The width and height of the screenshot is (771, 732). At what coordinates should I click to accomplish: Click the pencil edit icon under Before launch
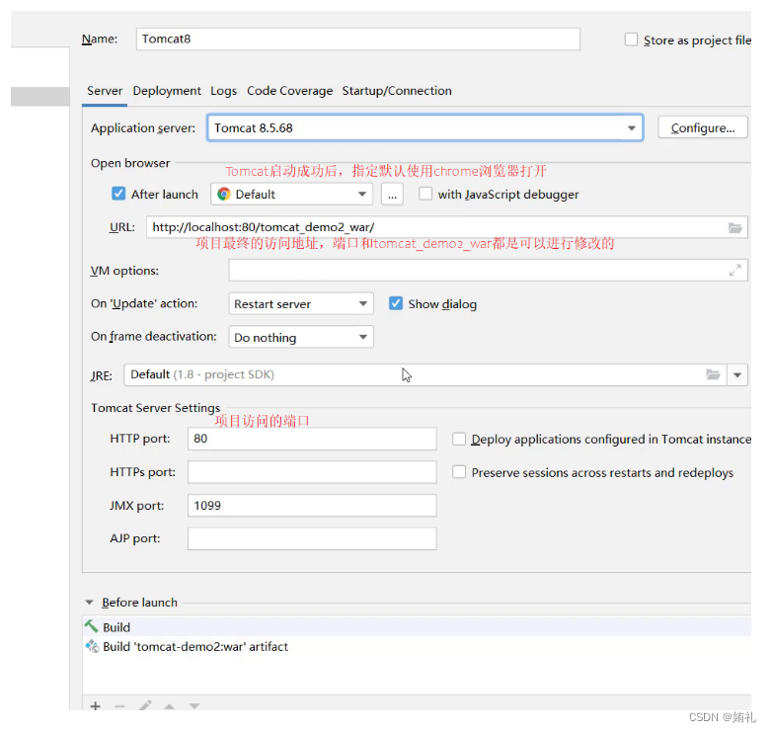tap(145, 706)
